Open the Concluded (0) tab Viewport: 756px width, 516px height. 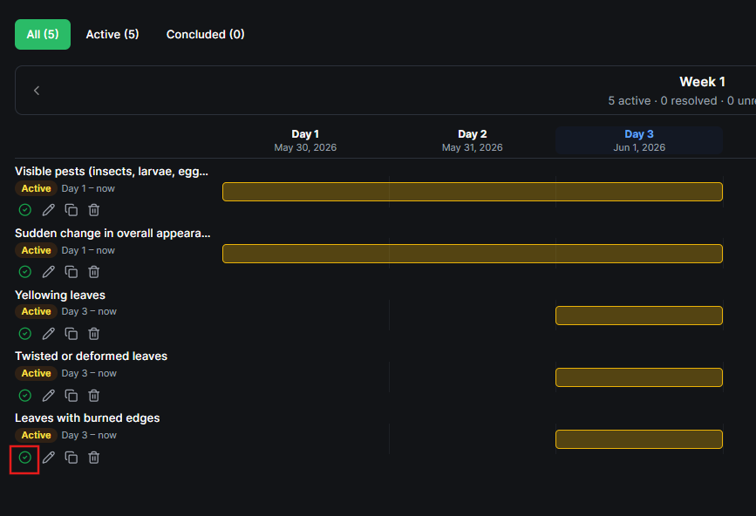click(x=206, y=34)
